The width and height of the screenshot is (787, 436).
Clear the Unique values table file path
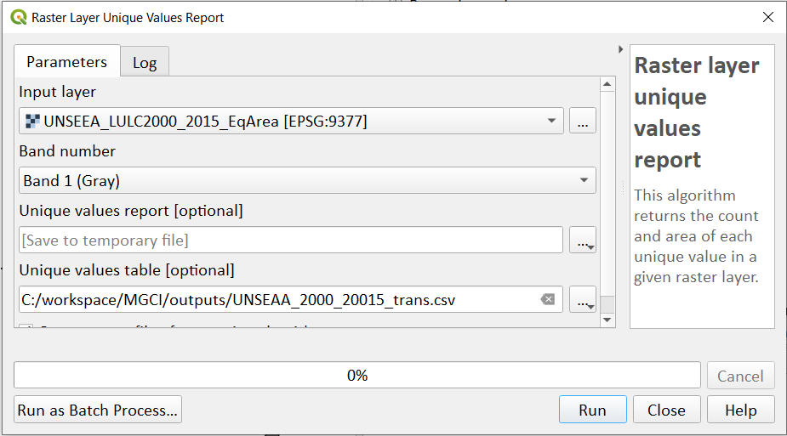[x=548, y=300]
